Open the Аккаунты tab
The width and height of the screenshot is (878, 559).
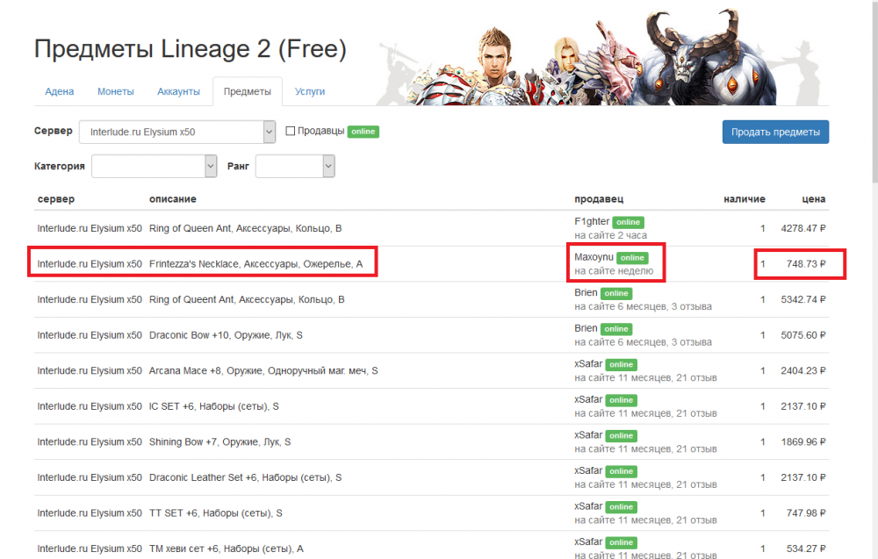[178, 91]
